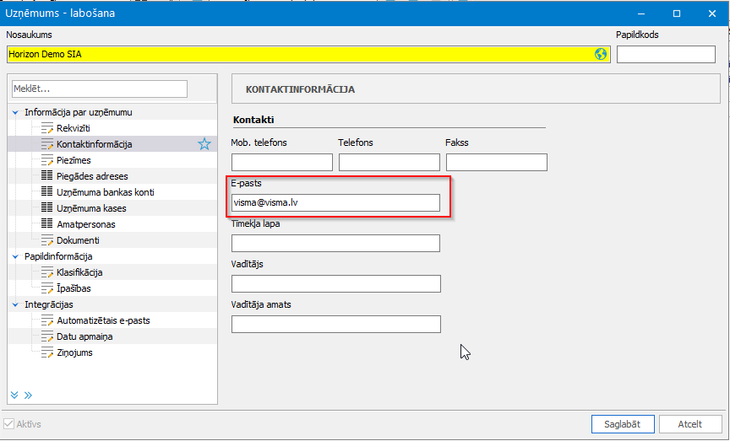This screenshot has width=730, height=441.
Task: Open Datu apmaiņa settings
Action: [84, 336]
